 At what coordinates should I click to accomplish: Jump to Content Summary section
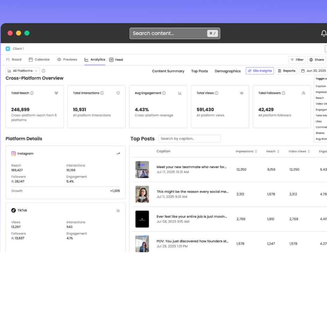[168, 71]
